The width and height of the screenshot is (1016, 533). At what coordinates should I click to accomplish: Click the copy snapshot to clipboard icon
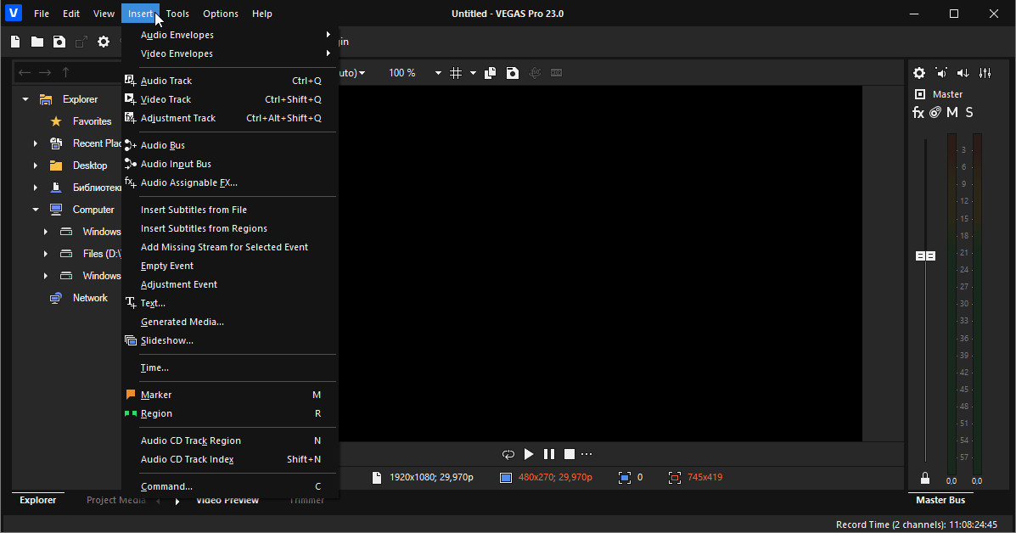pyautogui.click(x=490, y=73)
